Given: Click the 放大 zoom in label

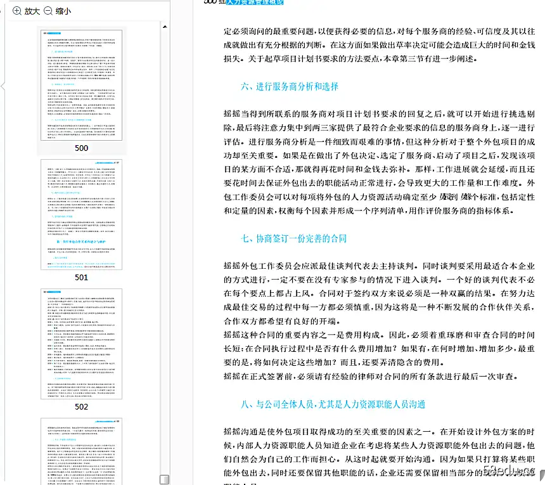Looking at the screenshot, I should click(x=32, y=11).
